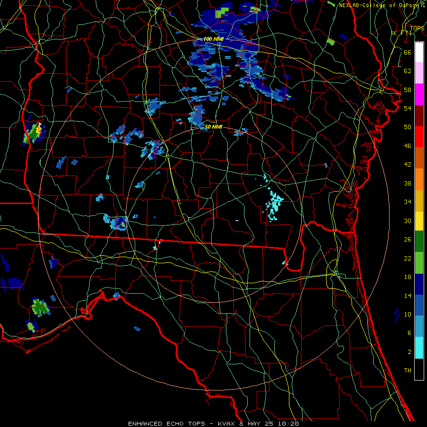427x427 pixels.
Task: Click the light green legend swatch
Action: 419,263
